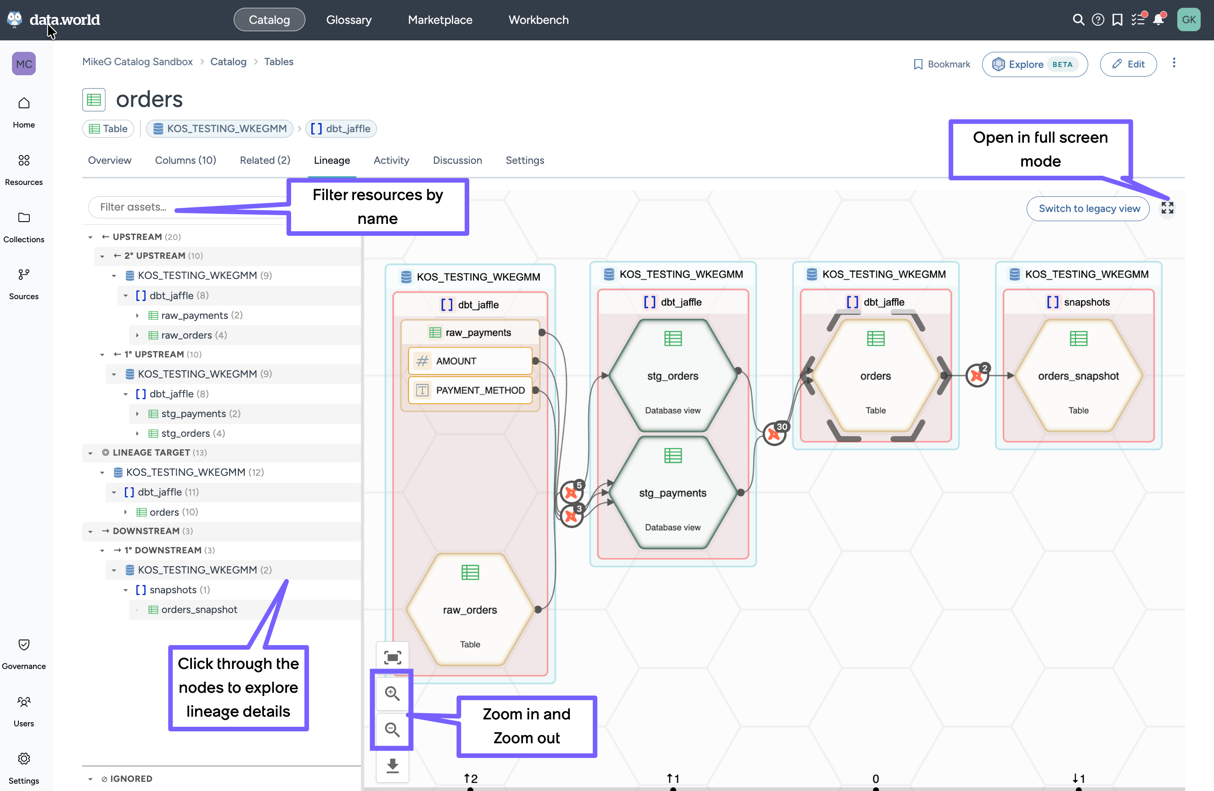
Task: Click the Explore BETA button
Action: pyautogui.click(x=1034, y=64)
